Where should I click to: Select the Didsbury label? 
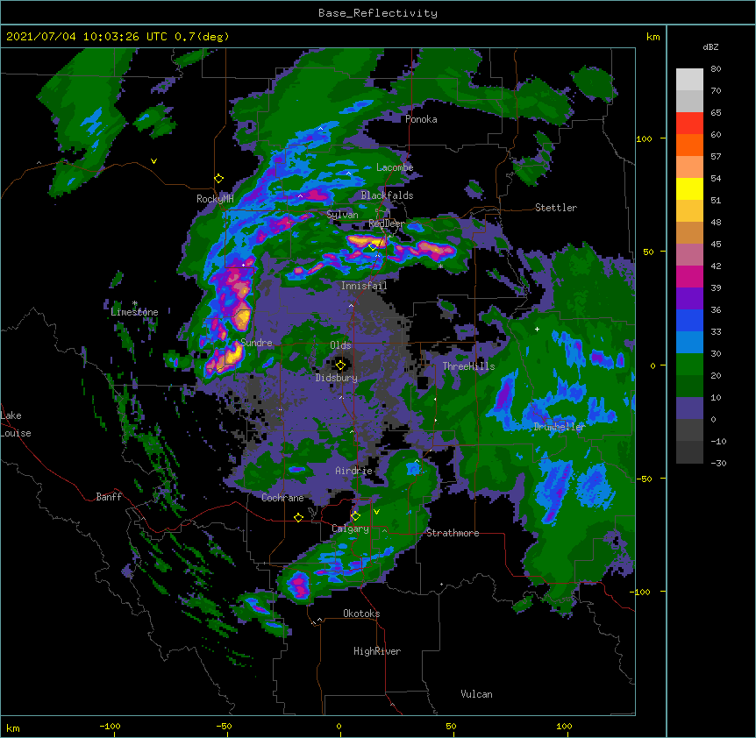coord(337,378)
